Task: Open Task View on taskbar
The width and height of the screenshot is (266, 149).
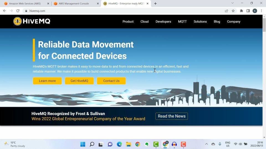Action: (x=101, y=144)
